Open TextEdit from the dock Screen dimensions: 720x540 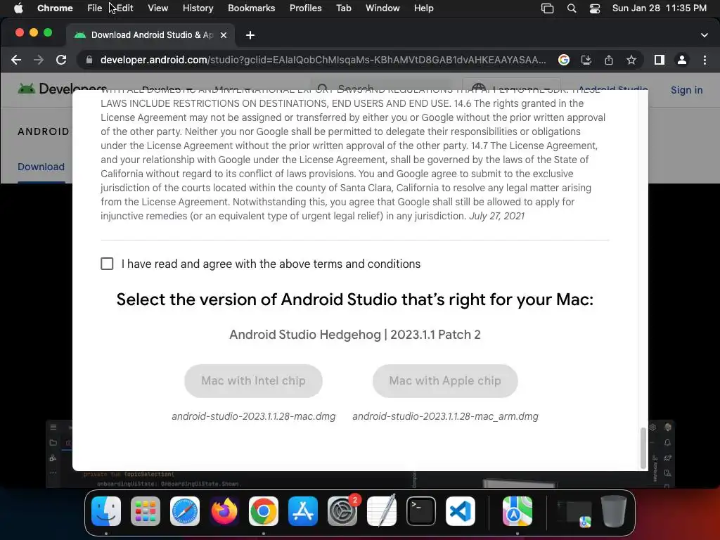point(382,511)
